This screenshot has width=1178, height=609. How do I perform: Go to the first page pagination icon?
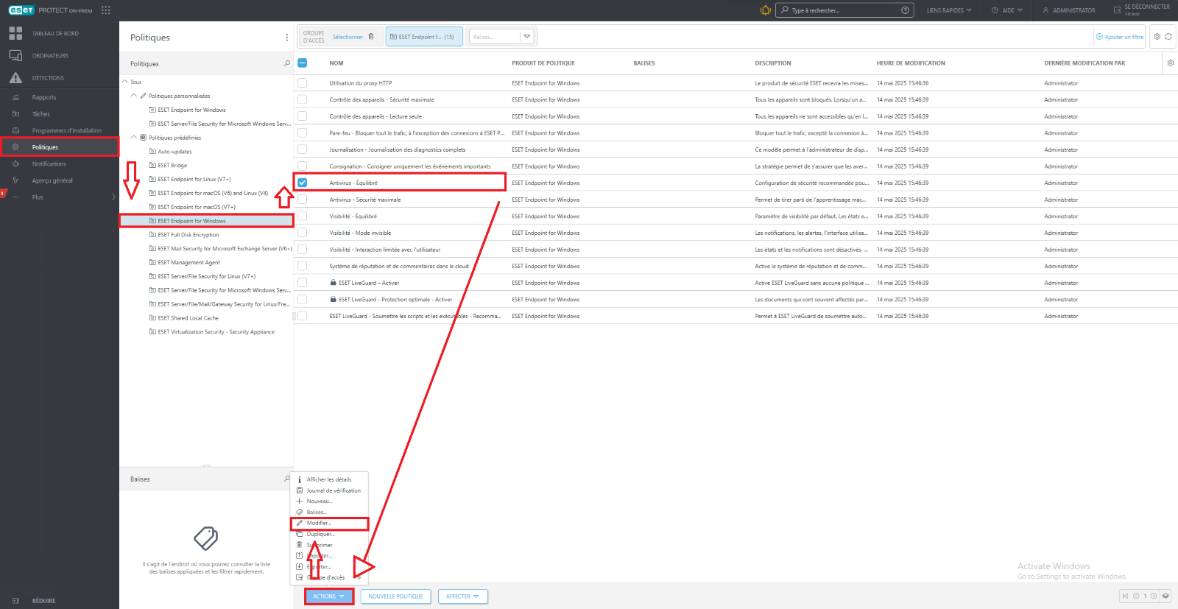pos(1125,596)
